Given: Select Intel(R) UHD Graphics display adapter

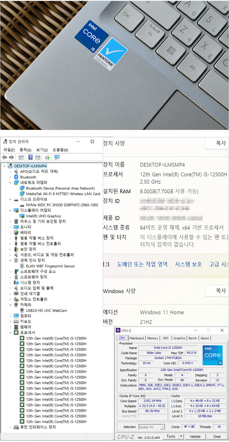Looking at the screenshot, I should tap(43, 216).
